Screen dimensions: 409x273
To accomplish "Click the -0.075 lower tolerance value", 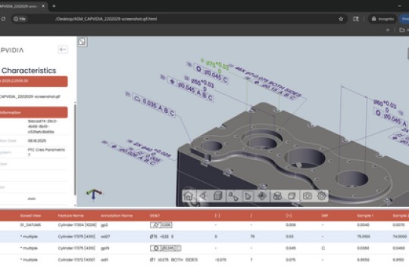I will click(x=220, y=259).
